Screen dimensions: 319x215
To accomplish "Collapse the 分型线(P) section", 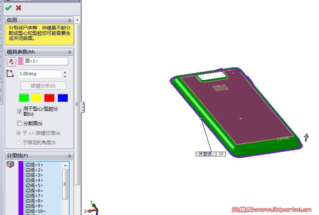I will [x=69, y=156].
